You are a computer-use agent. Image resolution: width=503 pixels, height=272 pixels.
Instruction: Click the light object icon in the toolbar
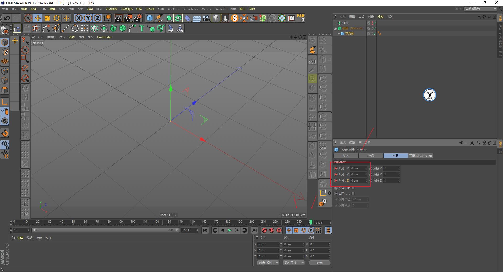[215, 18]
